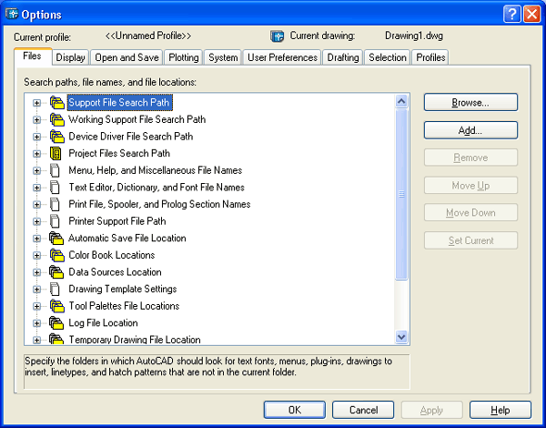Click the Help question mark icon in title bar

pos(511,13)
